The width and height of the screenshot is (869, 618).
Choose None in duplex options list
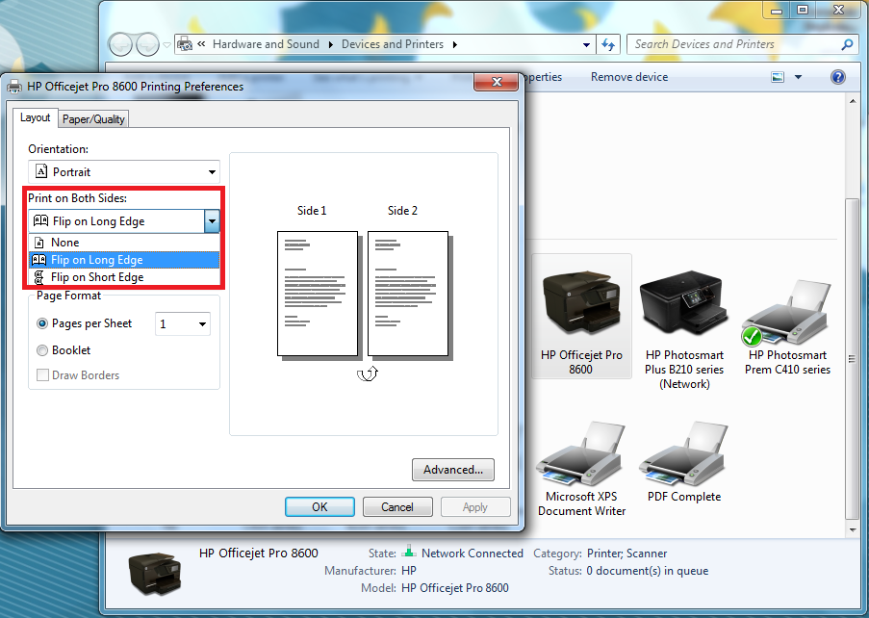[124, 243]
